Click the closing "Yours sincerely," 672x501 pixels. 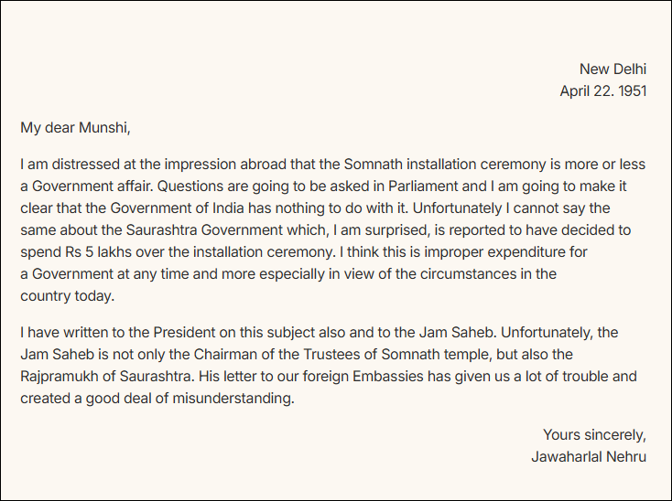[x=594, y=434]
